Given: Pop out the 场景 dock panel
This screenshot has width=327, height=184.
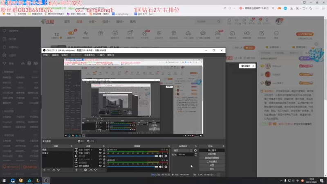Looking at the screenshot, I should point(71,146).
